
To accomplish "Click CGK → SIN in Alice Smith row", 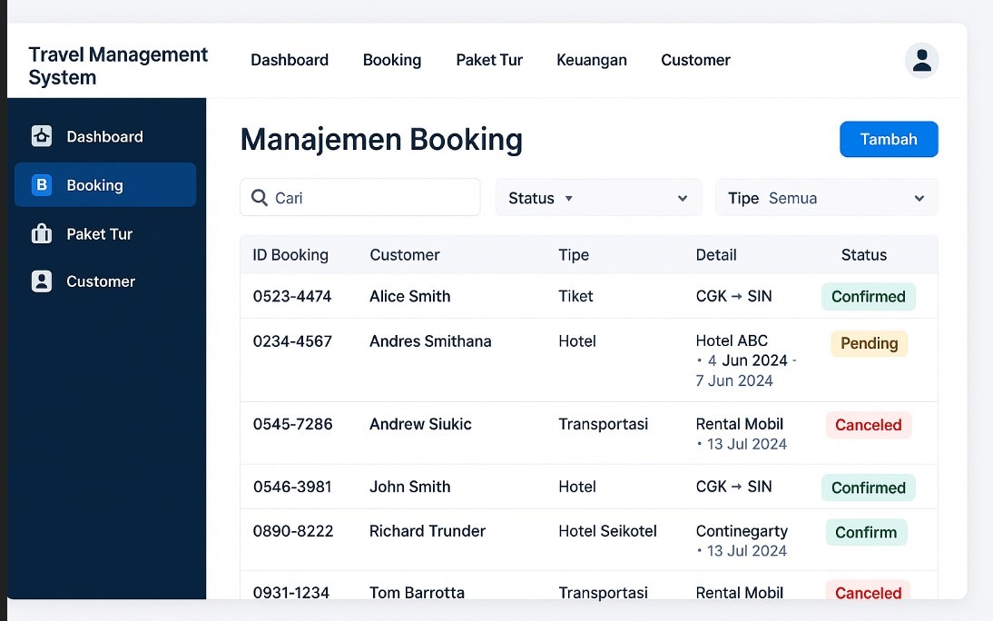I will pos(733,296).
